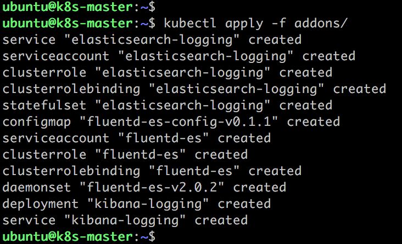Click the clusterrolebinding elasticsearch-logging output line
This screenshot has height=244, width=402.
click(194, 89)
